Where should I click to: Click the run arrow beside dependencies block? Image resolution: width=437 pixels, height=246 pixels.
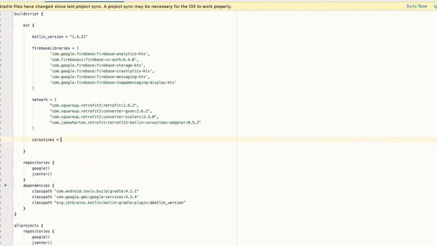coord(5,185)
